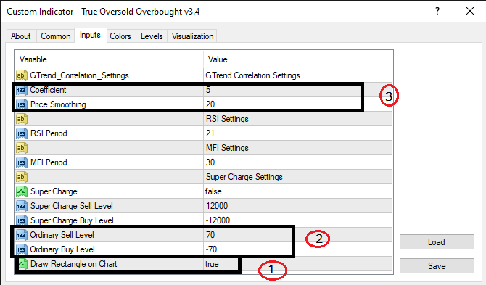Image resolution: width=486 pixels, height=285 pixels.
Task: Click the string icon in RSI Settings row
Action: pos(21,119)
